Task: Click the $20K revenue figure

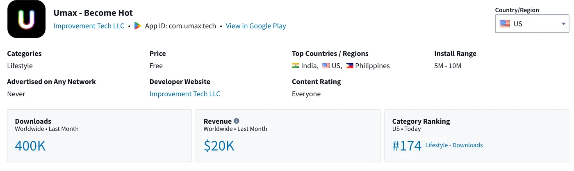Action: click(x=219, y=146)
